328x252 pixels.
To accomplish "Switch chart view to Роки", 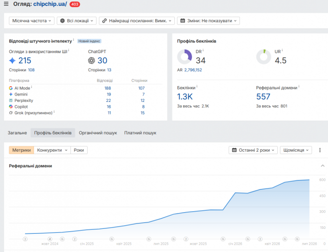I will click(x=79, y=150).
